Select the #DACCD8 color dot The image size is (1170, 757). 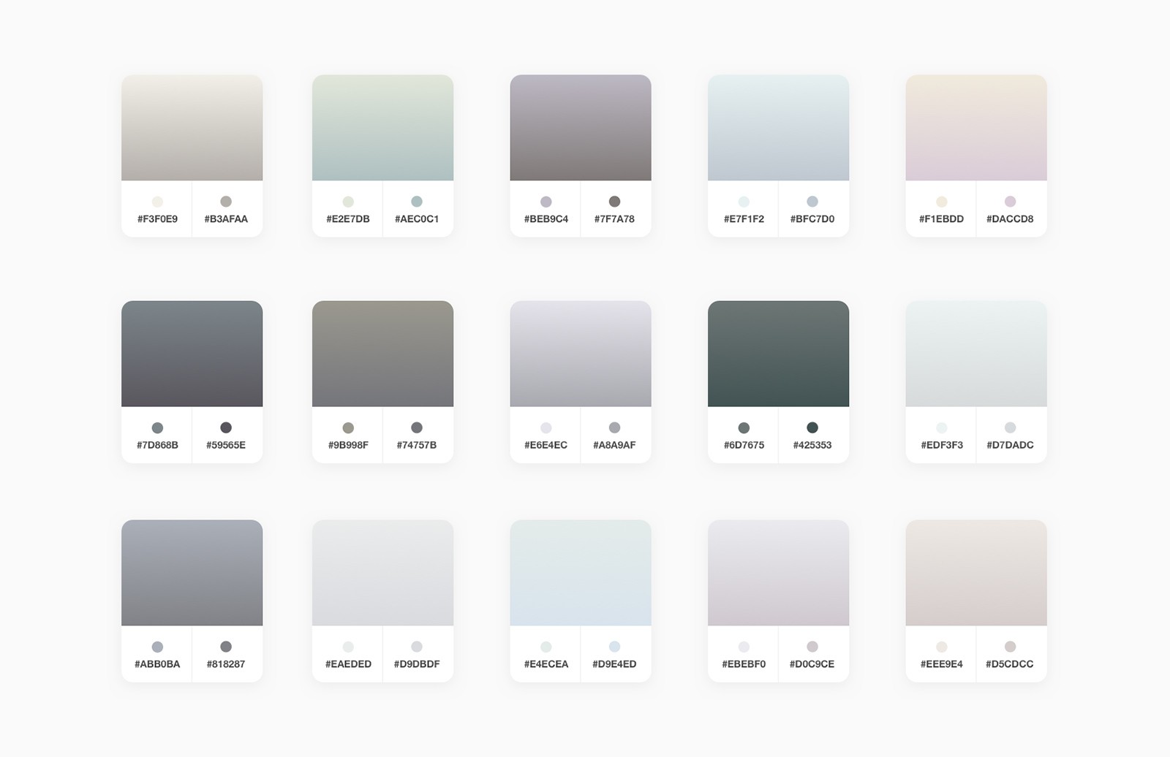[x=1010, y=202]
